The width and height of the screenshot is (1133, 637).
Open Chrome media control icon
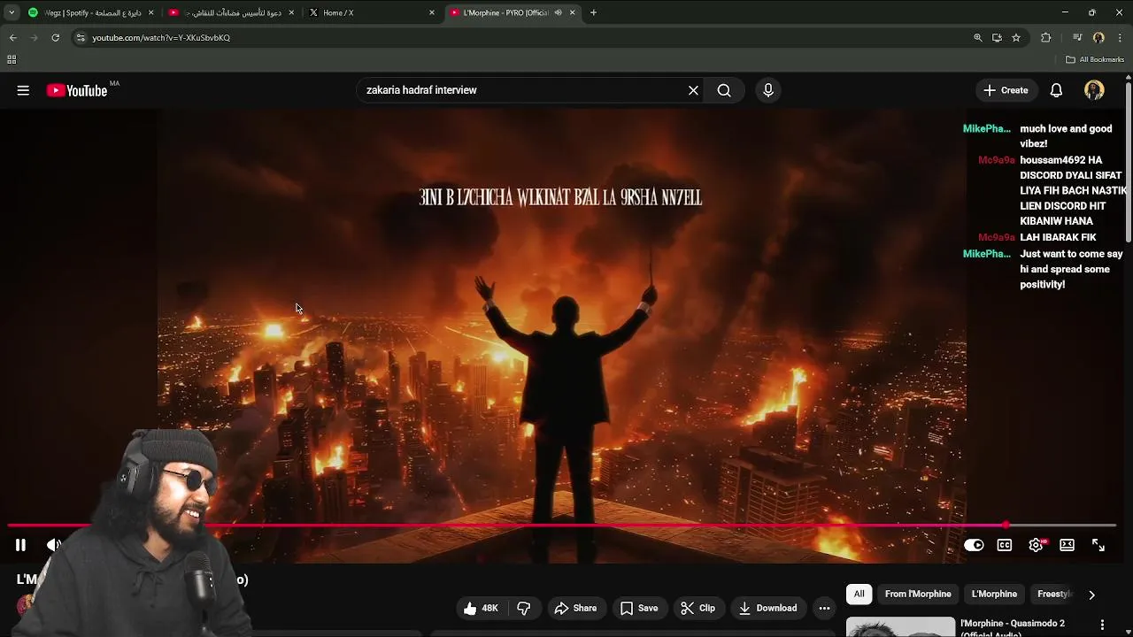(x=1077, y=38)
